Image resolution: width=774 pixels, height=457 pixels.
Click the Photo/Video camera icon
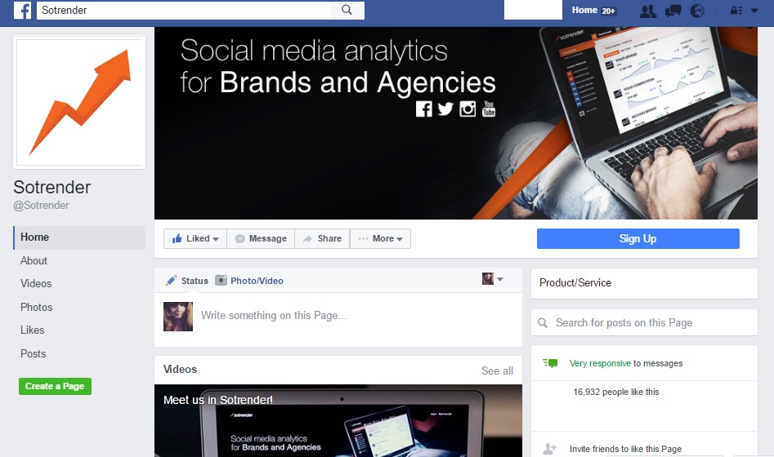[221, 281]
